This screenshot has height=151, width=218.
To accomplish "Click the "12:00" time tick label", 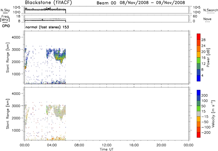I will click(x=107, y=145).
